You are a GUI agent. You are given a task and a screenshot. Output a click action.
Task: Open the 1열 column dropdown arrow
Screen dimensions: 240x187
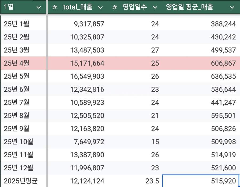point(39,7)
